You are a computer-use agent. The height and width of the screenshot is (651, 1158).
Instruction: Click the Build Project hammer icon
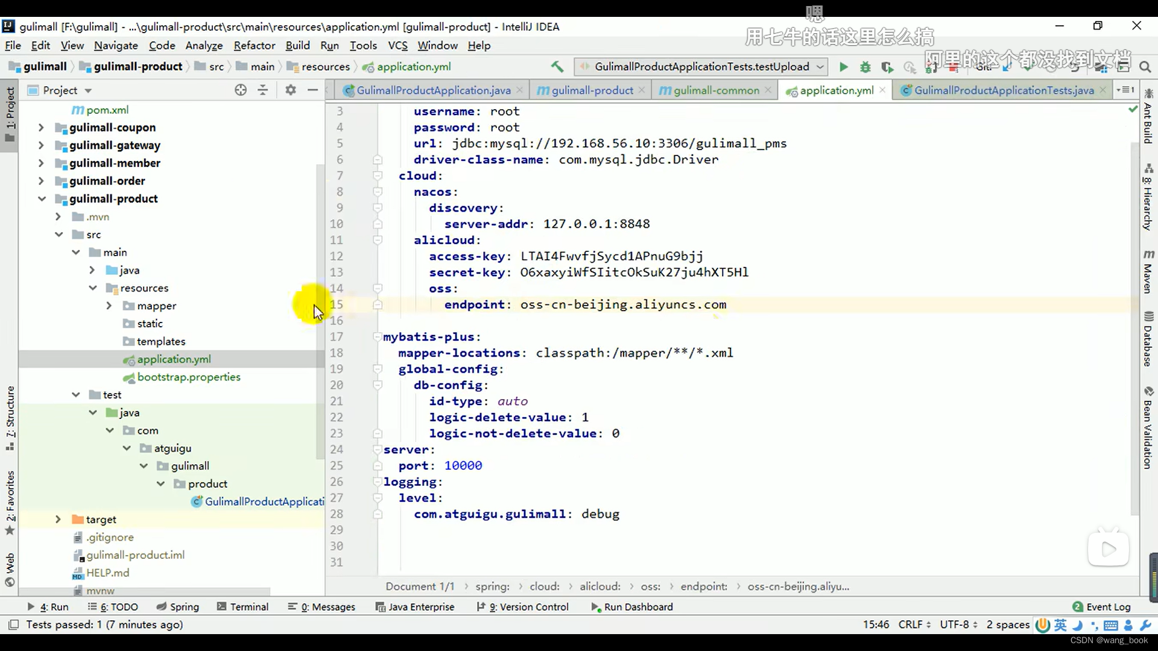557,66
